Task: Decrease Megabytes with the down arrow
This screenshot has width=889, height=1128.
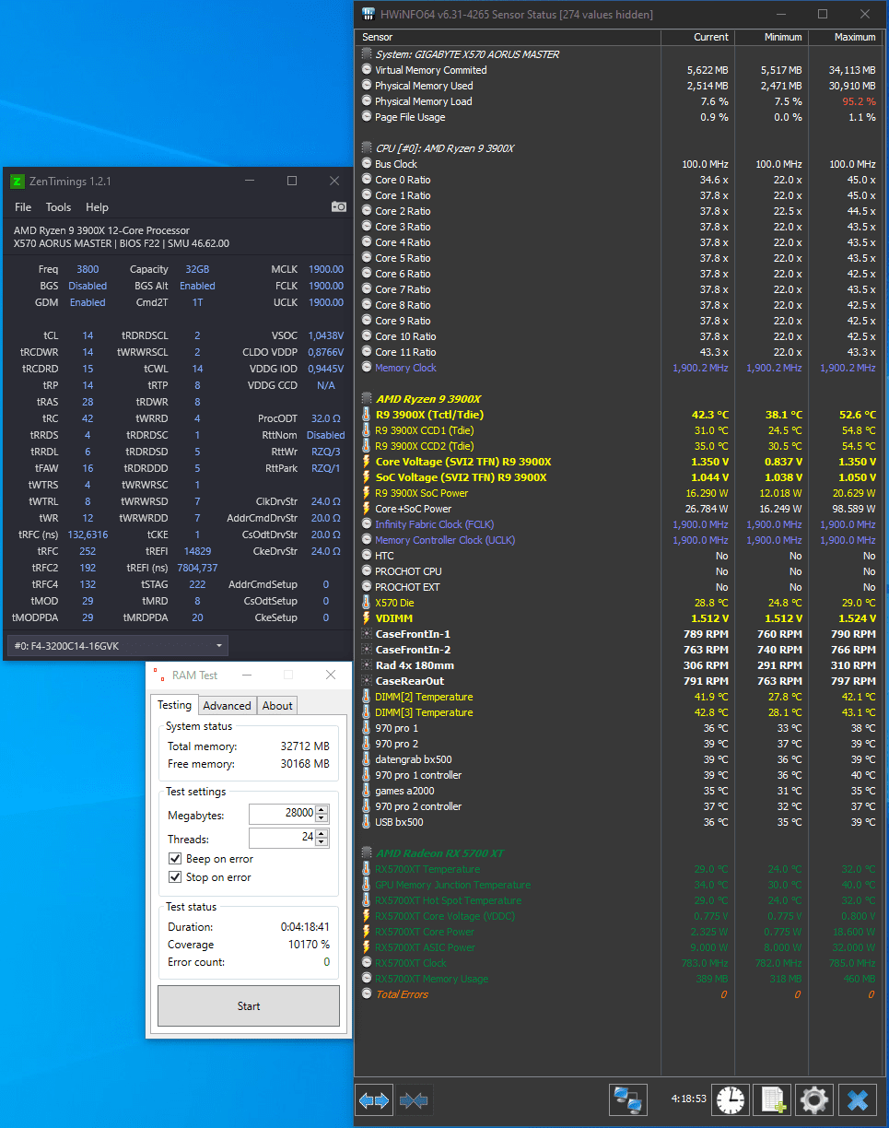Action: pyautogui.click(x=322, y=818)
